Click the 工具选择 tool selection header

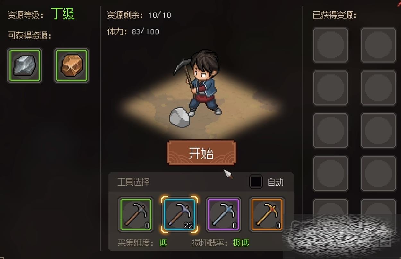coord(133,182)
